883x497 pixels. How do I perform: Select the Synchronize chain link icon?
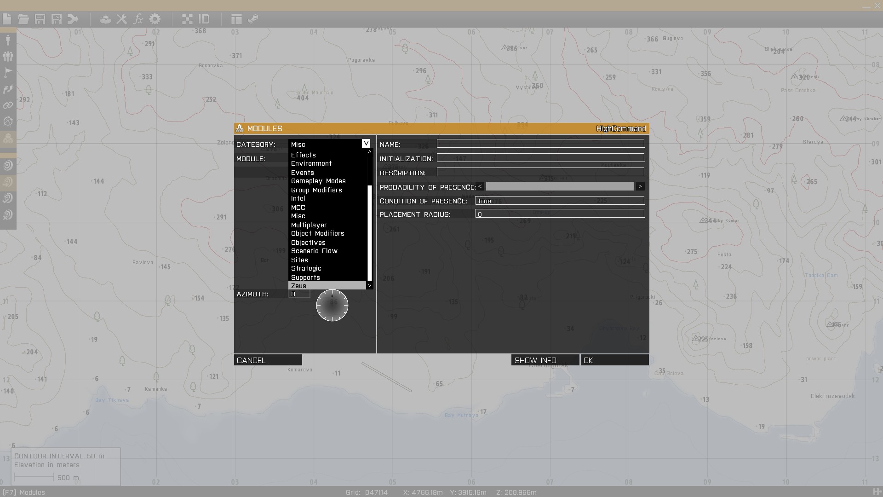click(8, 105)
